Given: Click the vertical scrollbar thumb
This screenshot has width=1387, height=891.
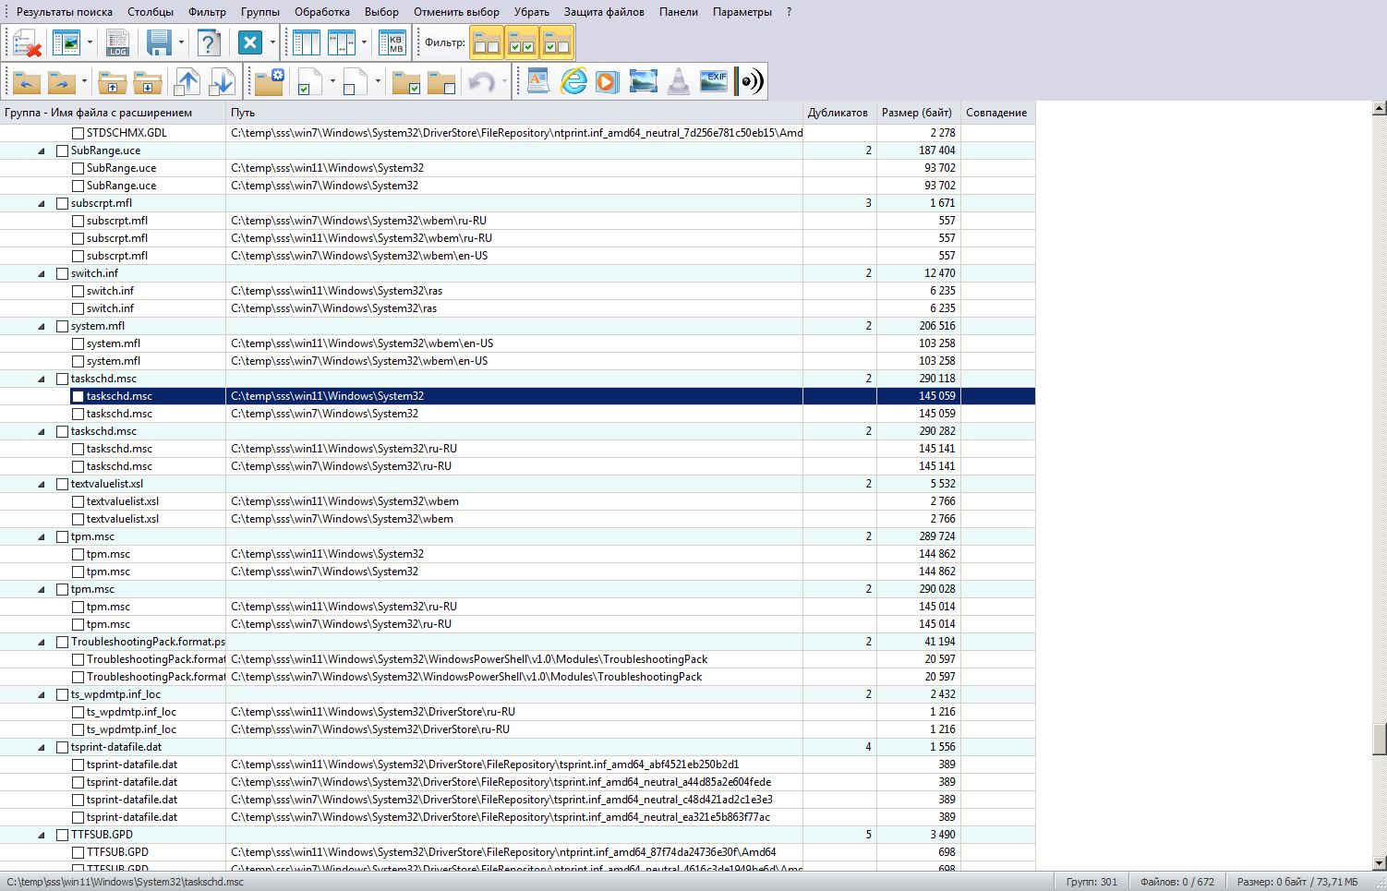Looking at the screenshot, I should point(1379,739).
